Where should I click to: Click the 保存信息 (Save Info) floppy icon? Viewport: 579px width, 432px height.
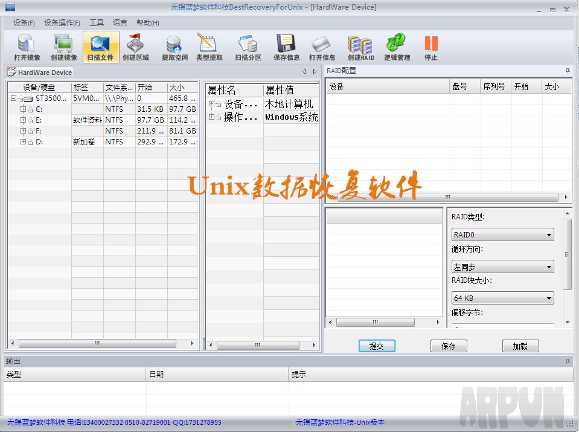286,47
